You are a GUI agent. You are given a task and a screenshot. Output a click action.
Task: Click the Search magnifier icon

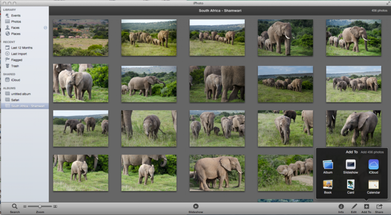(15, 206)
